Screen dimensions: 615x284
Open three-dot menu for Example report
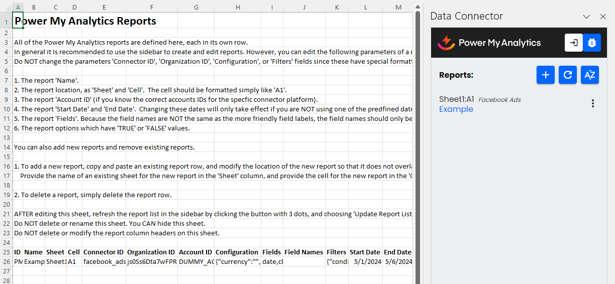click(593, 103)
